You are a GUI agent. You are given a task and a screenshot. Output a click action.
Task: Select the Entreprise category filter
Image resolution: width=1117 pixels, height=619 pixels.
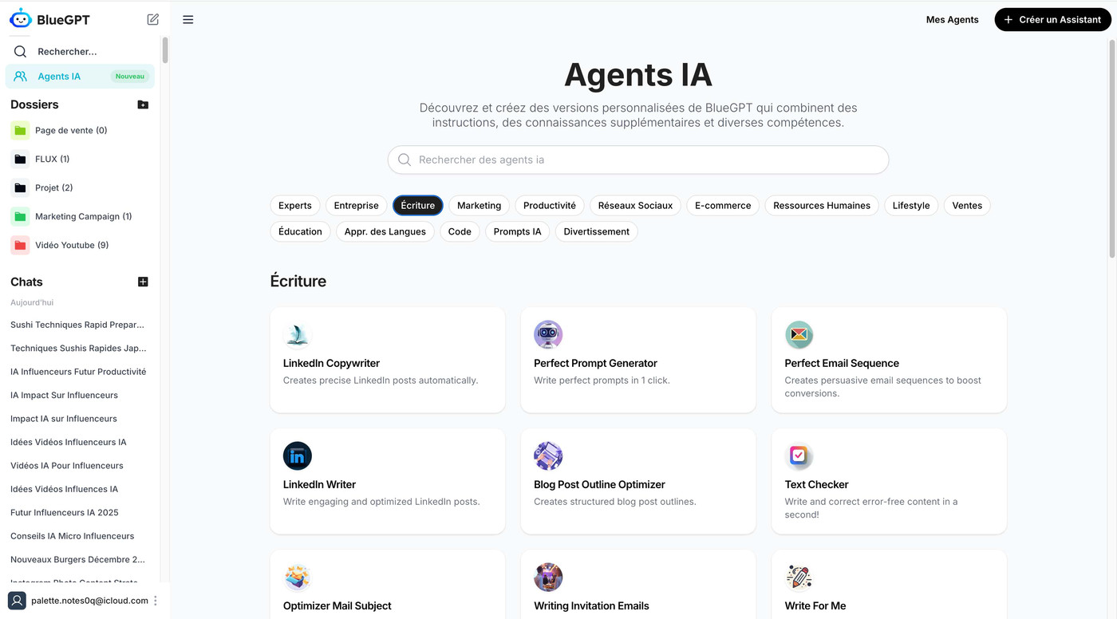(356, 205)
